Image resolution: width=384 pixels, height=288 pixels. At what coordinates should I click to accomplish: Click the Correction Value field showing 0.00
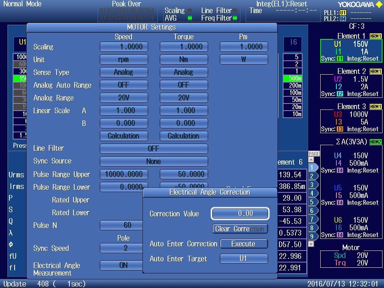coord(241,213)
